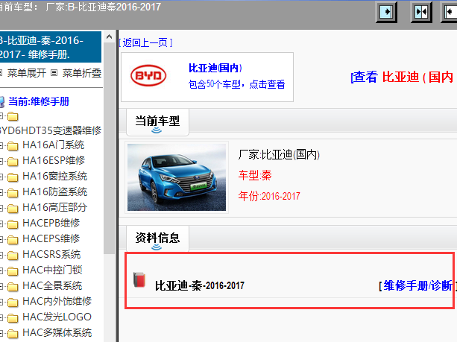The image size is (457, 342).
Task: Open HAC发光LOGO tree item label
Action: (x=57, y=317)
